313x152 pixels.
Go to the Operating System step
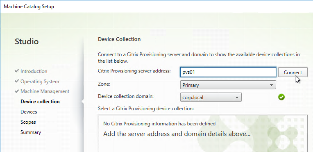(40, 82)
